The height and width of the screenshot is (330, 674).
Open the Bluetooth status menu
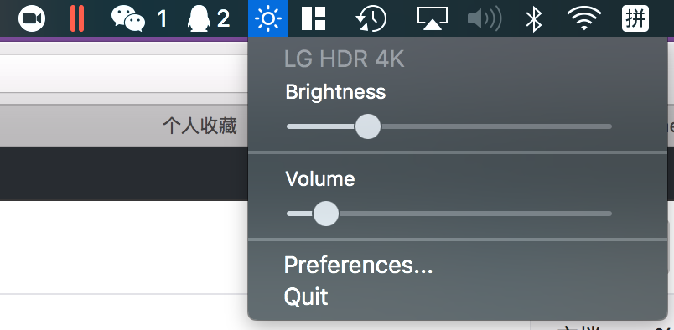click(534, 18)
